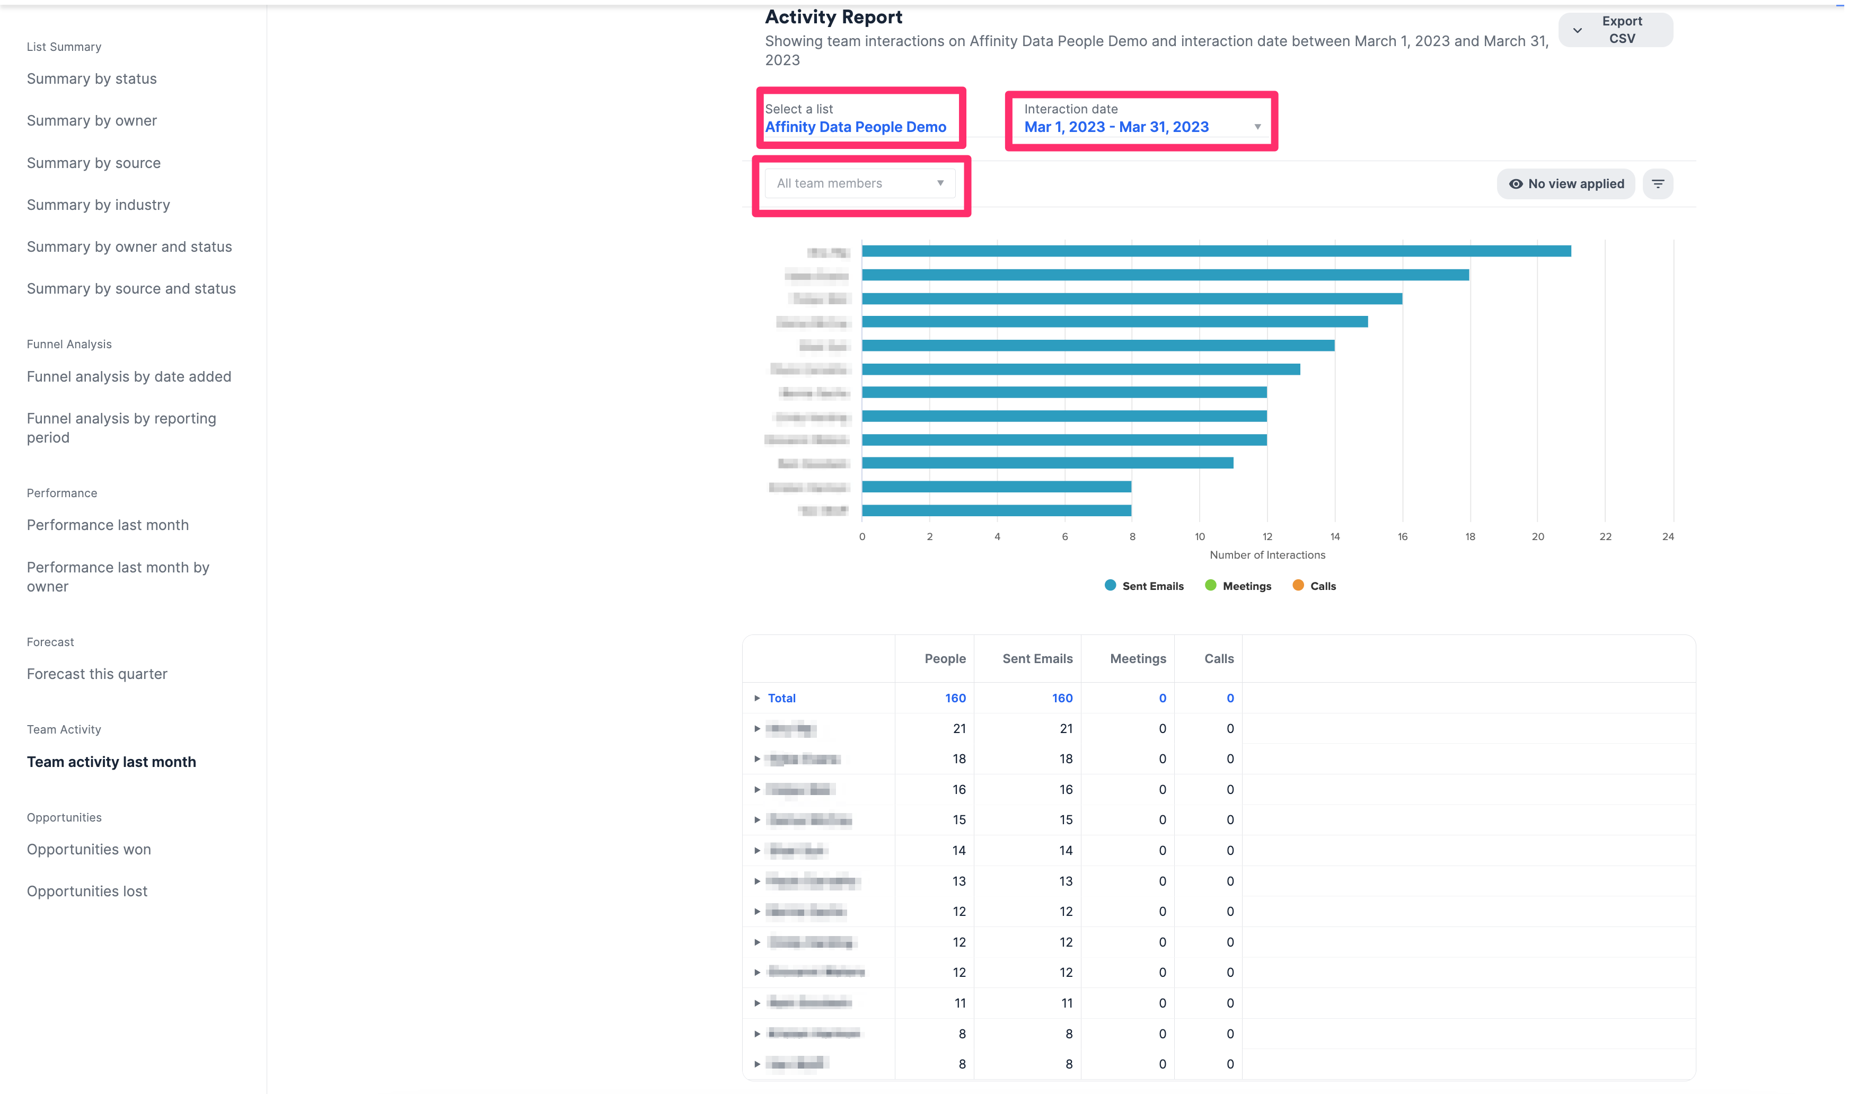The width and height of the screenshot is (1866, 1094).
Task: Open the All team members dropdown
Action: pyautogui.click(x=859, y=183)
